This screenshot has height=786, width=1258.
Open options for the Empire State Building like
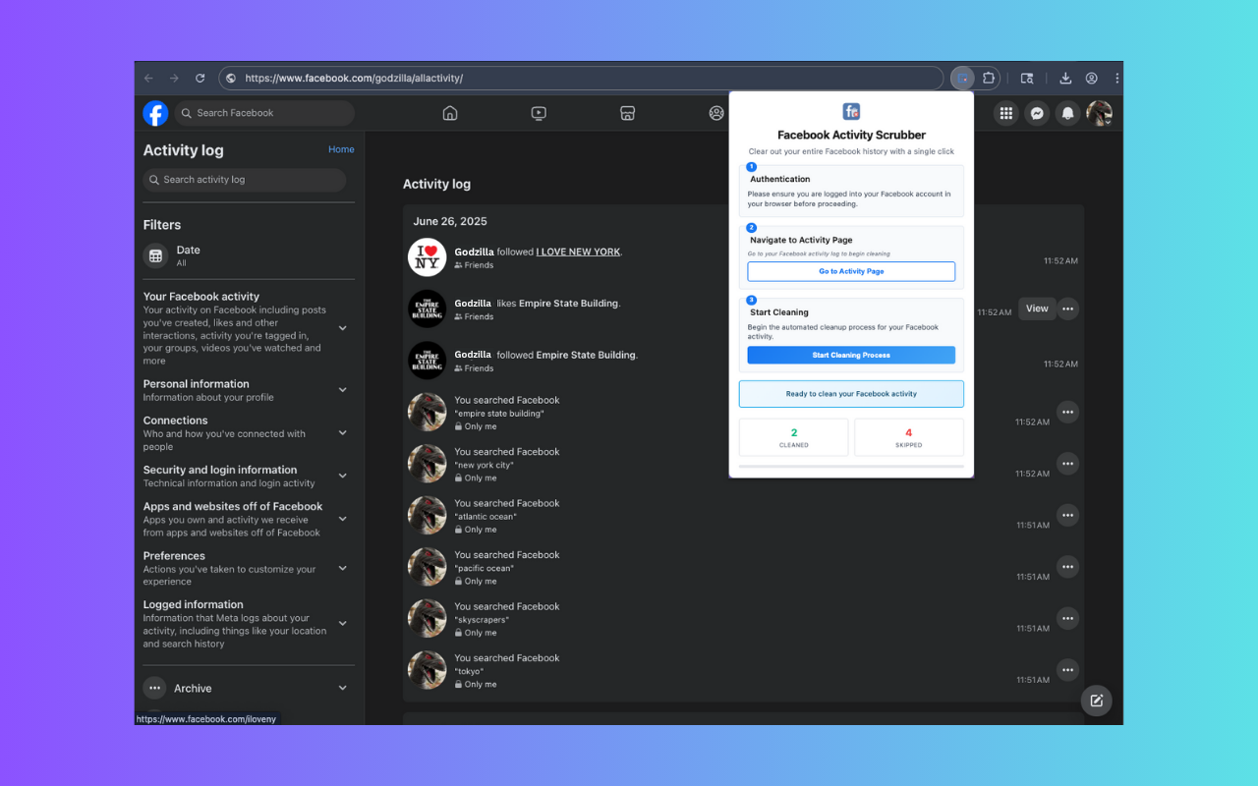click(1067, 309)
